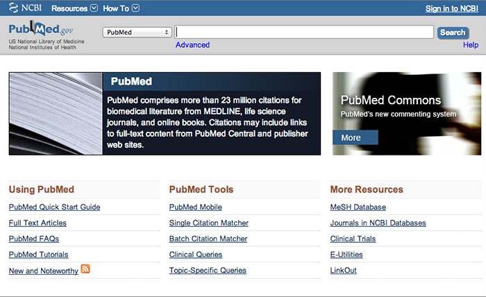Click the PubMed Tools heading

pos(201,189)
